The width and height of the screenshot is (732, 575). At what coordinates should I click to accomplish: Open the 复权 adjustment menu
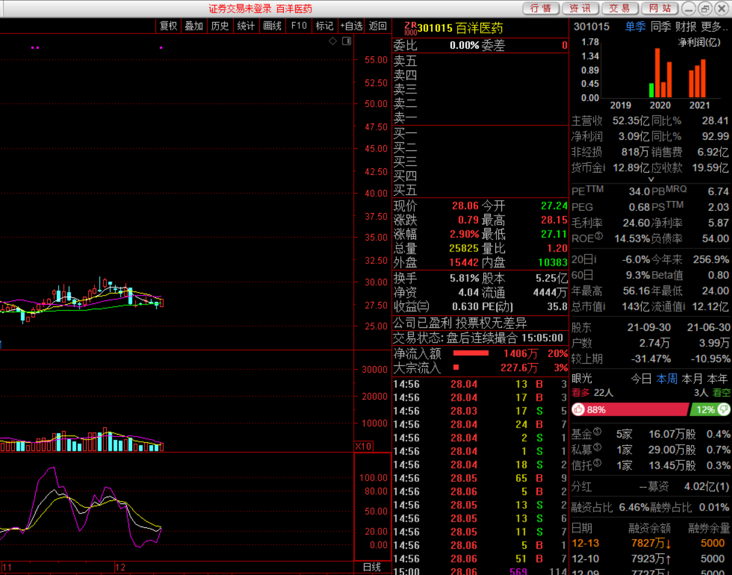[x=169, y=26]
